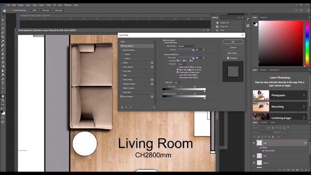Select the Gradient tool
Screen dimensions: 311x175
[x=3, y=67]
